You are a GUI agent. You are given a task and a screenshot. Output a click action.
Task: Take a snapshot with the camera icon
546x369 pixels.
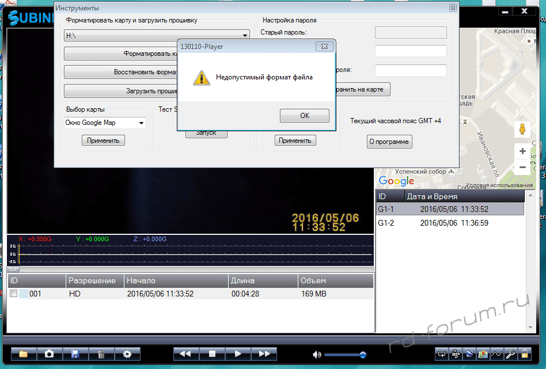[x=50, y=354]
